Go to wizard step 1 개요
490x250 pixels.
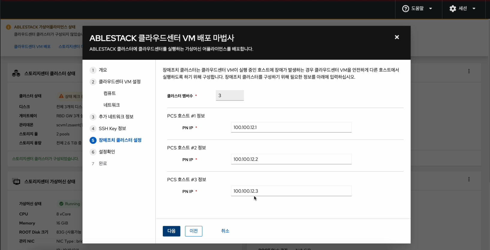98,70
